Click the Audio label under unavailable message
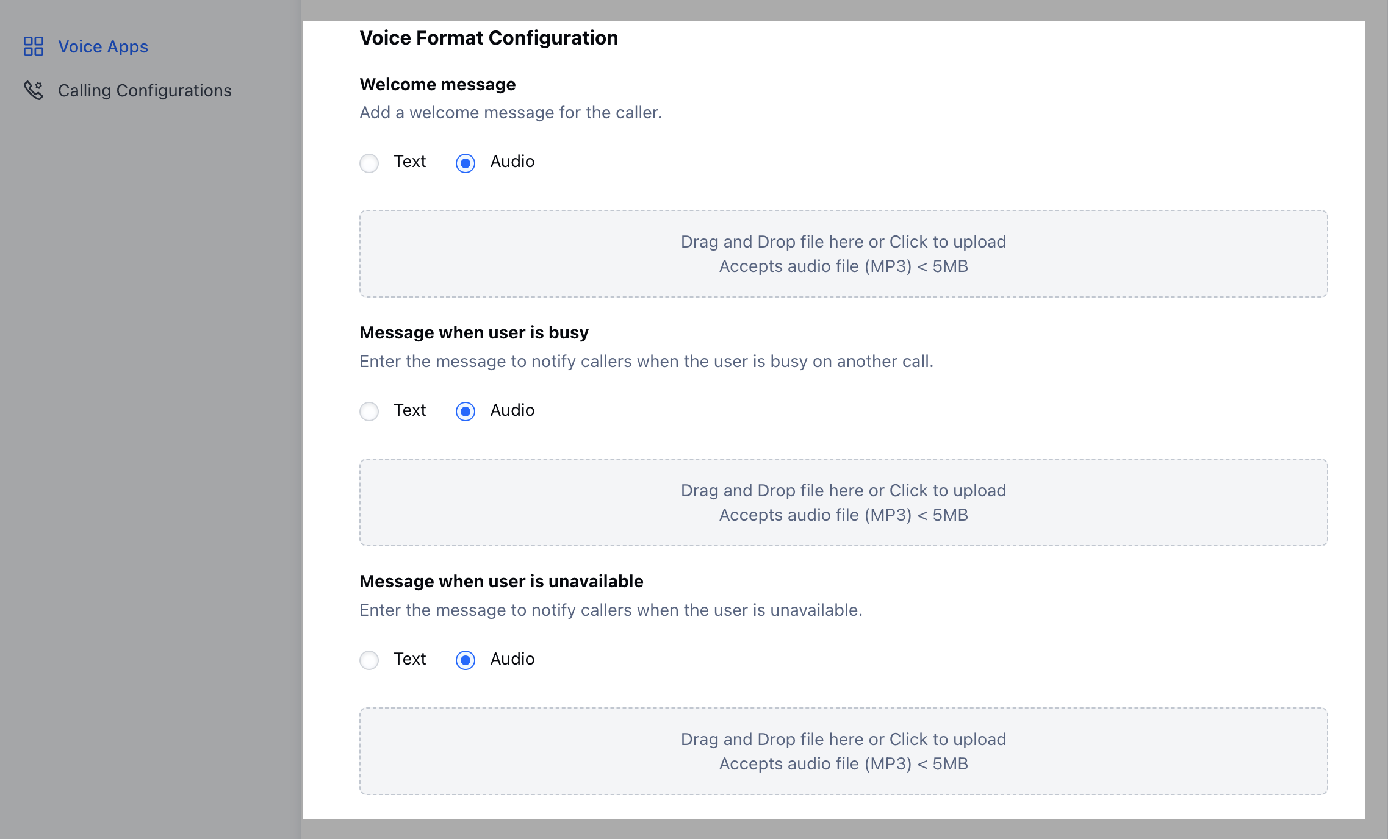 tap(512, 659)
